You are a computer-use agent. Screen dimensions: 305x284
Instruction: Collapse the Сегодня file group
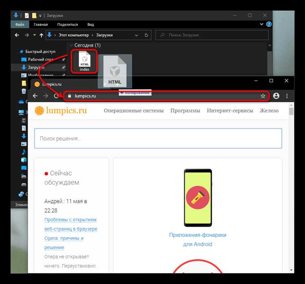click(71, 45)
